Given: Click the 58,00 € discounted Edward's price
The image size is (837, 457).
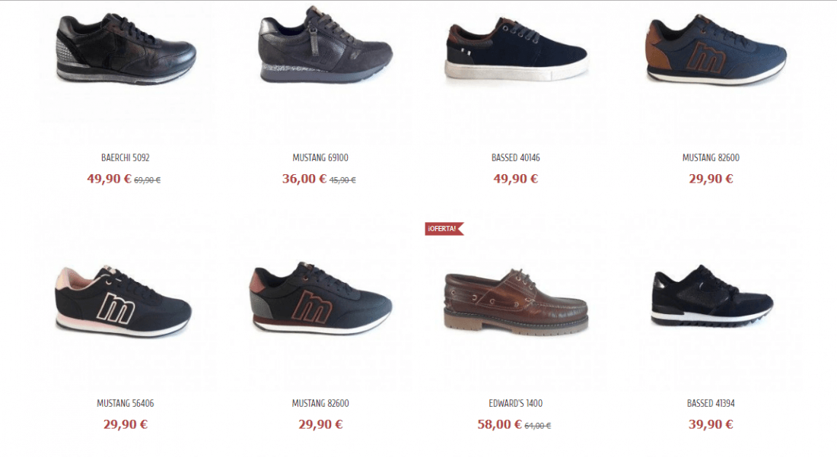Looking at the screenshot, I should coord(500,424).
